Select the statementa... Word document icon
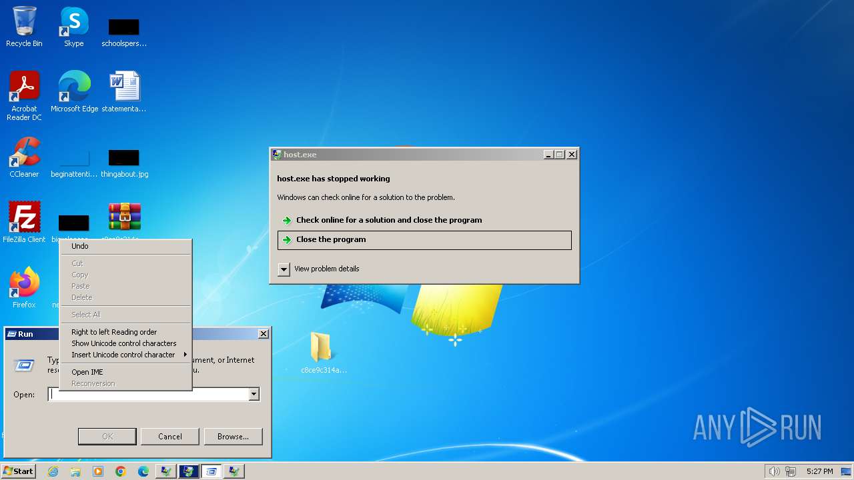Screen dimensions: 854x480 click(x=124, y=92)
